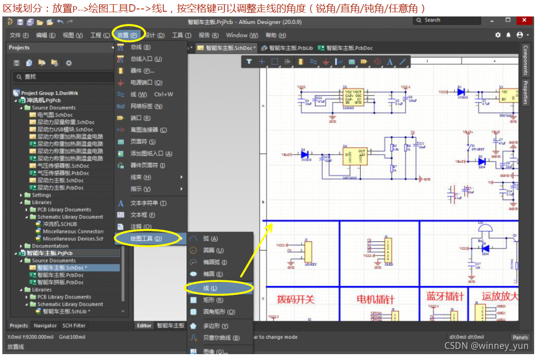This screenshot has height=356, width=536.
Task: Click the selection filter funnel icon on the active bar
Action: 249,62
